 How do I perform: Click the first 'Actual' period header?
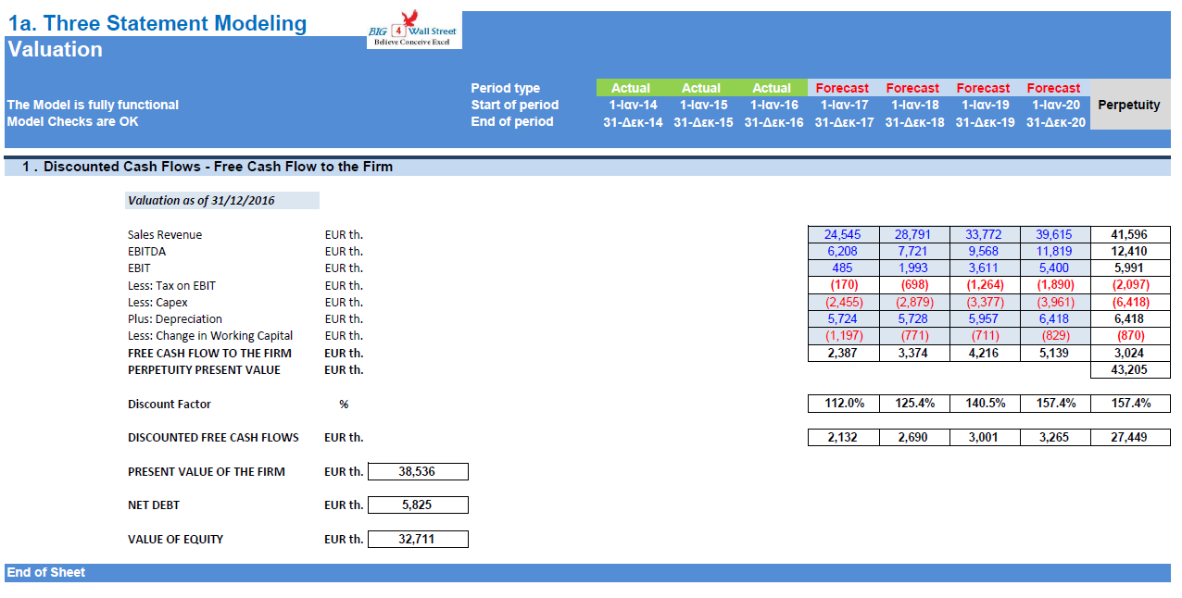633,87
